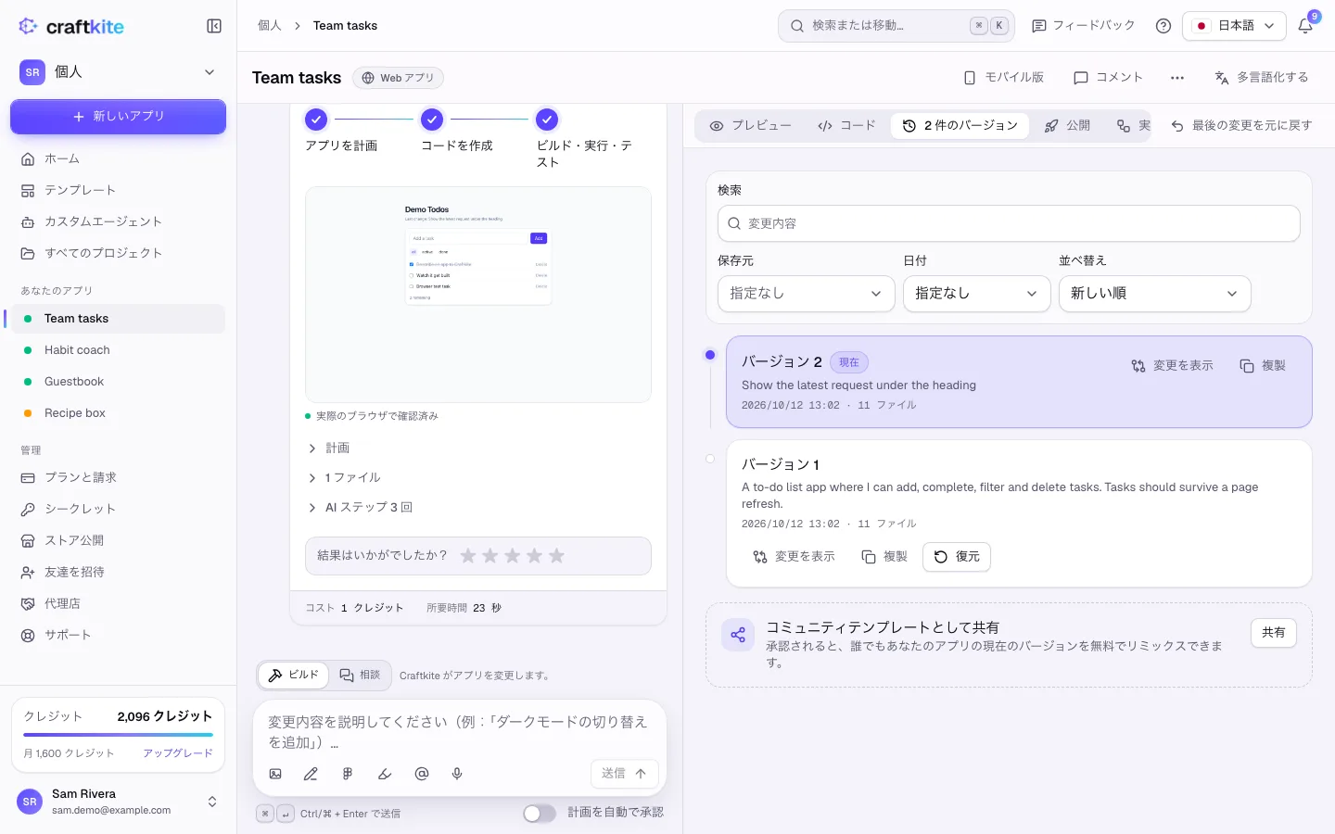This screenshot has width=1335, height=834.
Task: Select the バージョン 2 timeline radio dot
Action: pos(710,355)
